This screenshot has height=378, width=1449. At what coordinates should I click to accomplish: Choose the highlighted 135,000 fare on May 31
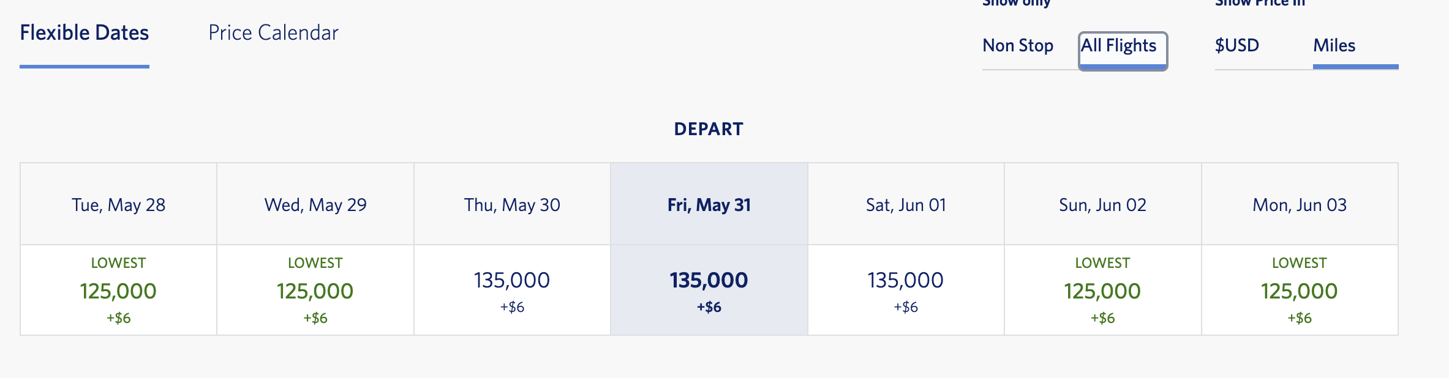pyautogui.click(x=709, y=281)
